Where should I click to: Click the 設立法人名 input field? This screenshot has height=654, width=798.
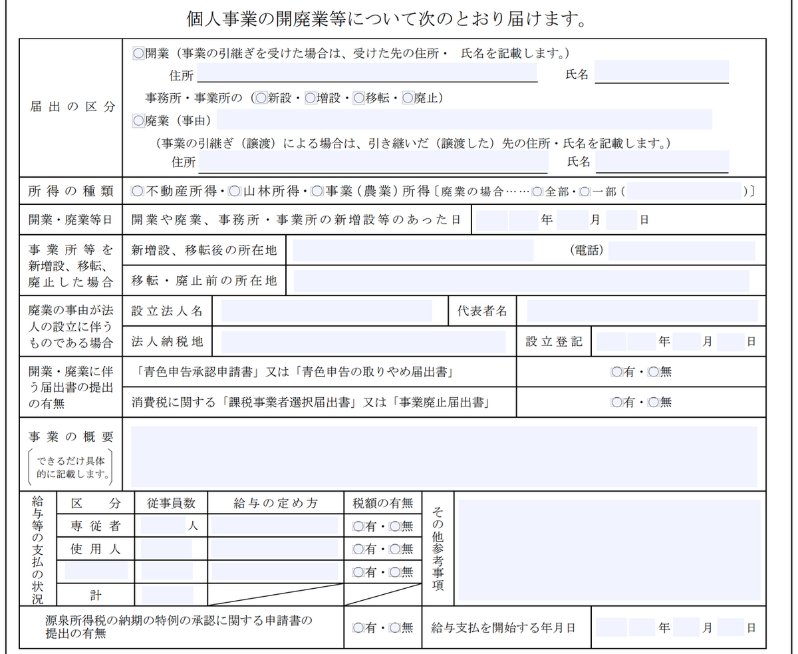click(327, 311)
